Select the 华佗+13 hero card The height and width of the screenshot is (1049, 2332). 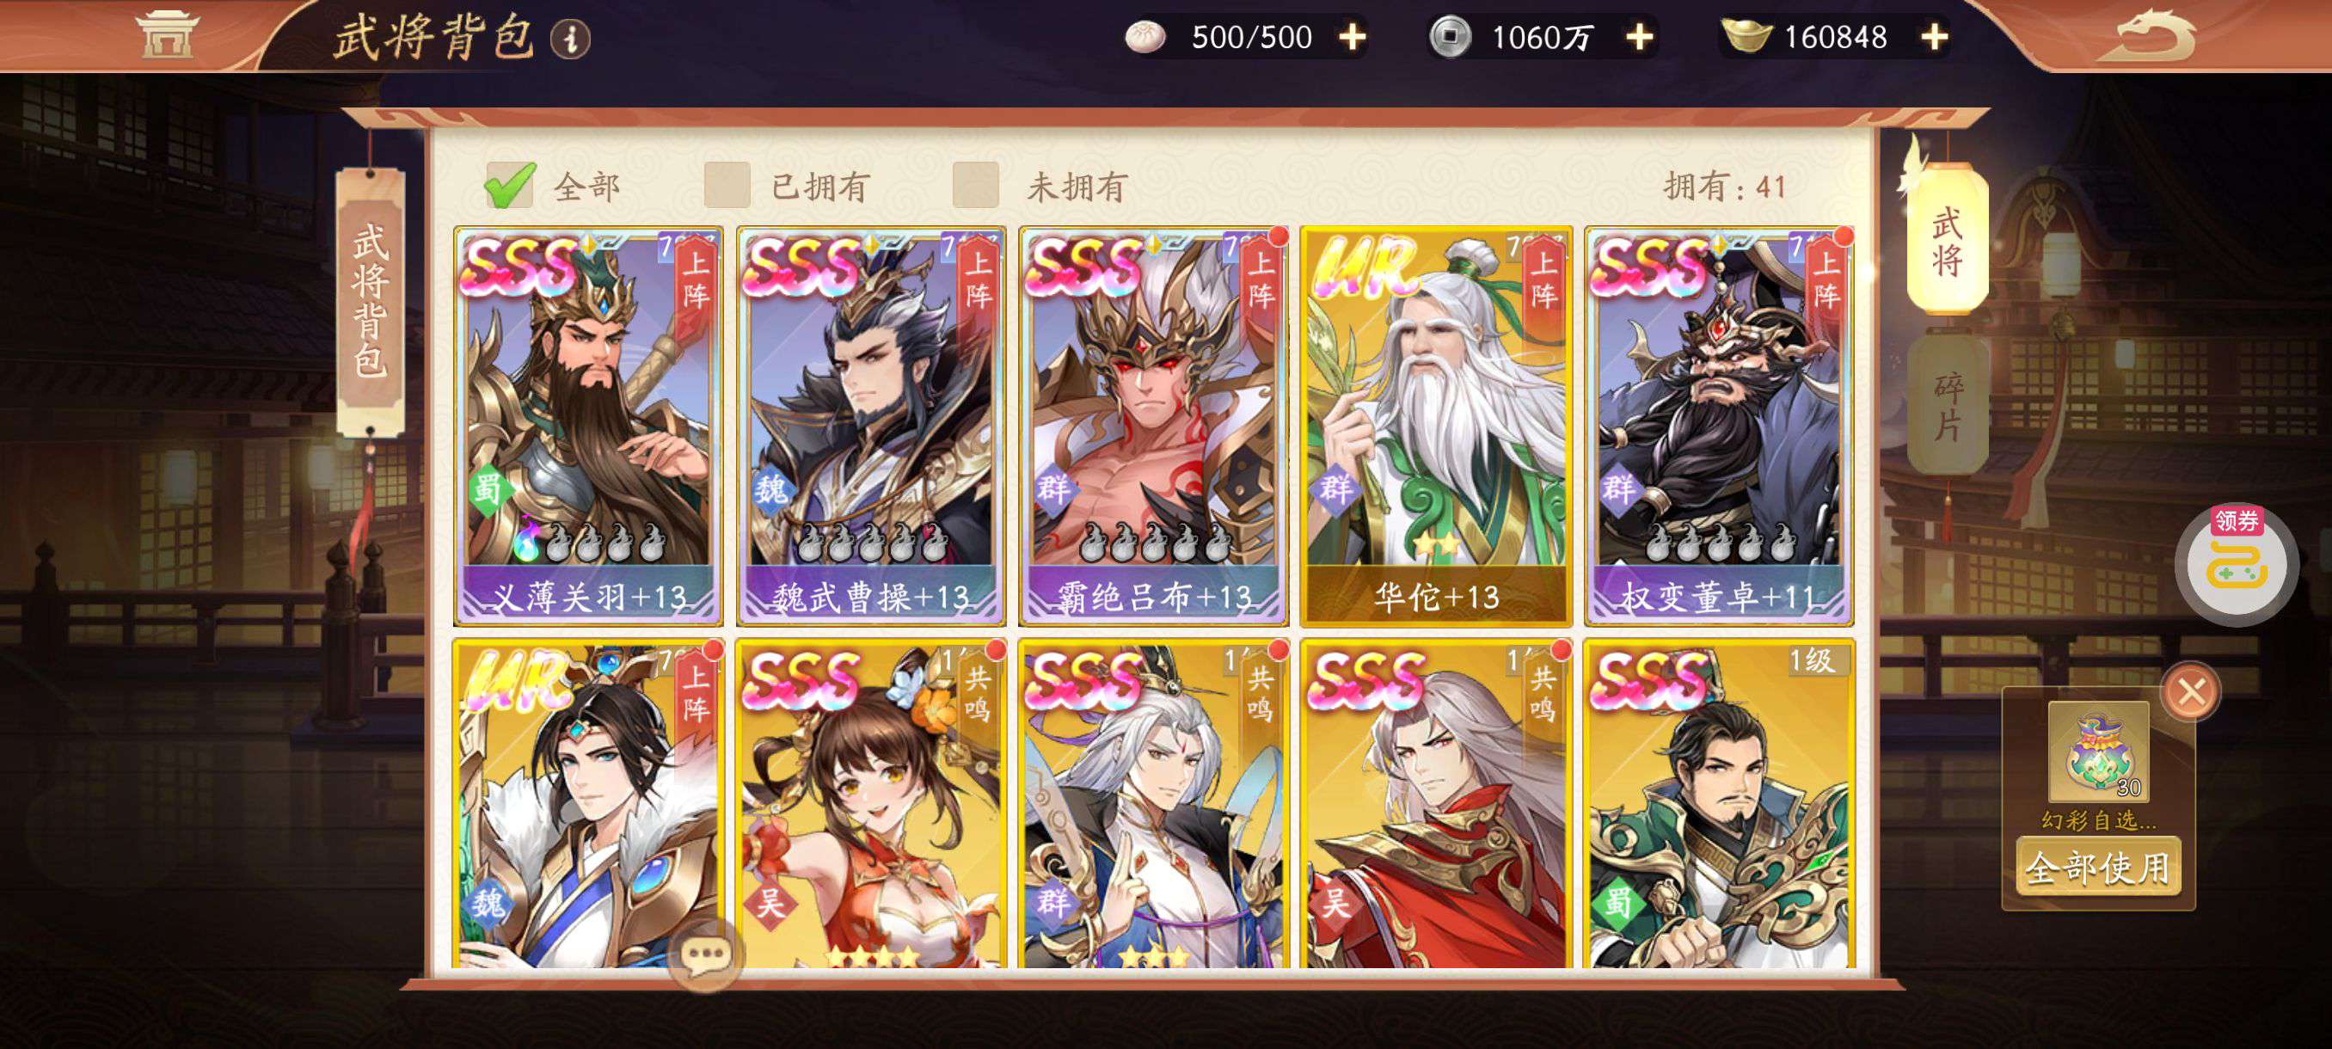pyautogui.click(x=1436, y=426)
